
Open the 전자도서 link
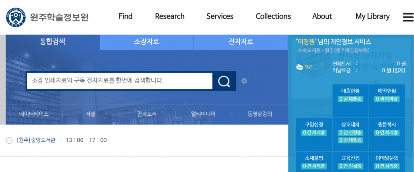tap(147, 114)
